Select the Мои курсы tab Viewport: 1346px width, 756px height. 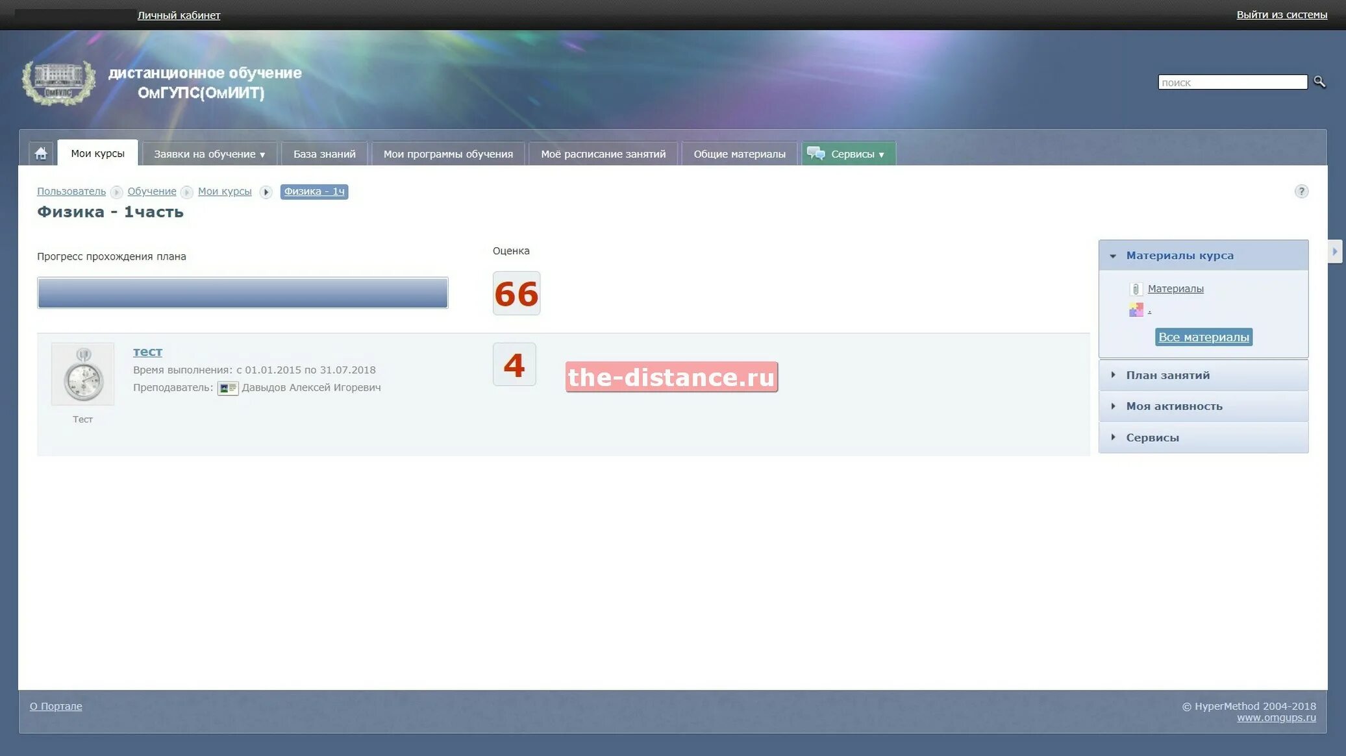point(98,153)
